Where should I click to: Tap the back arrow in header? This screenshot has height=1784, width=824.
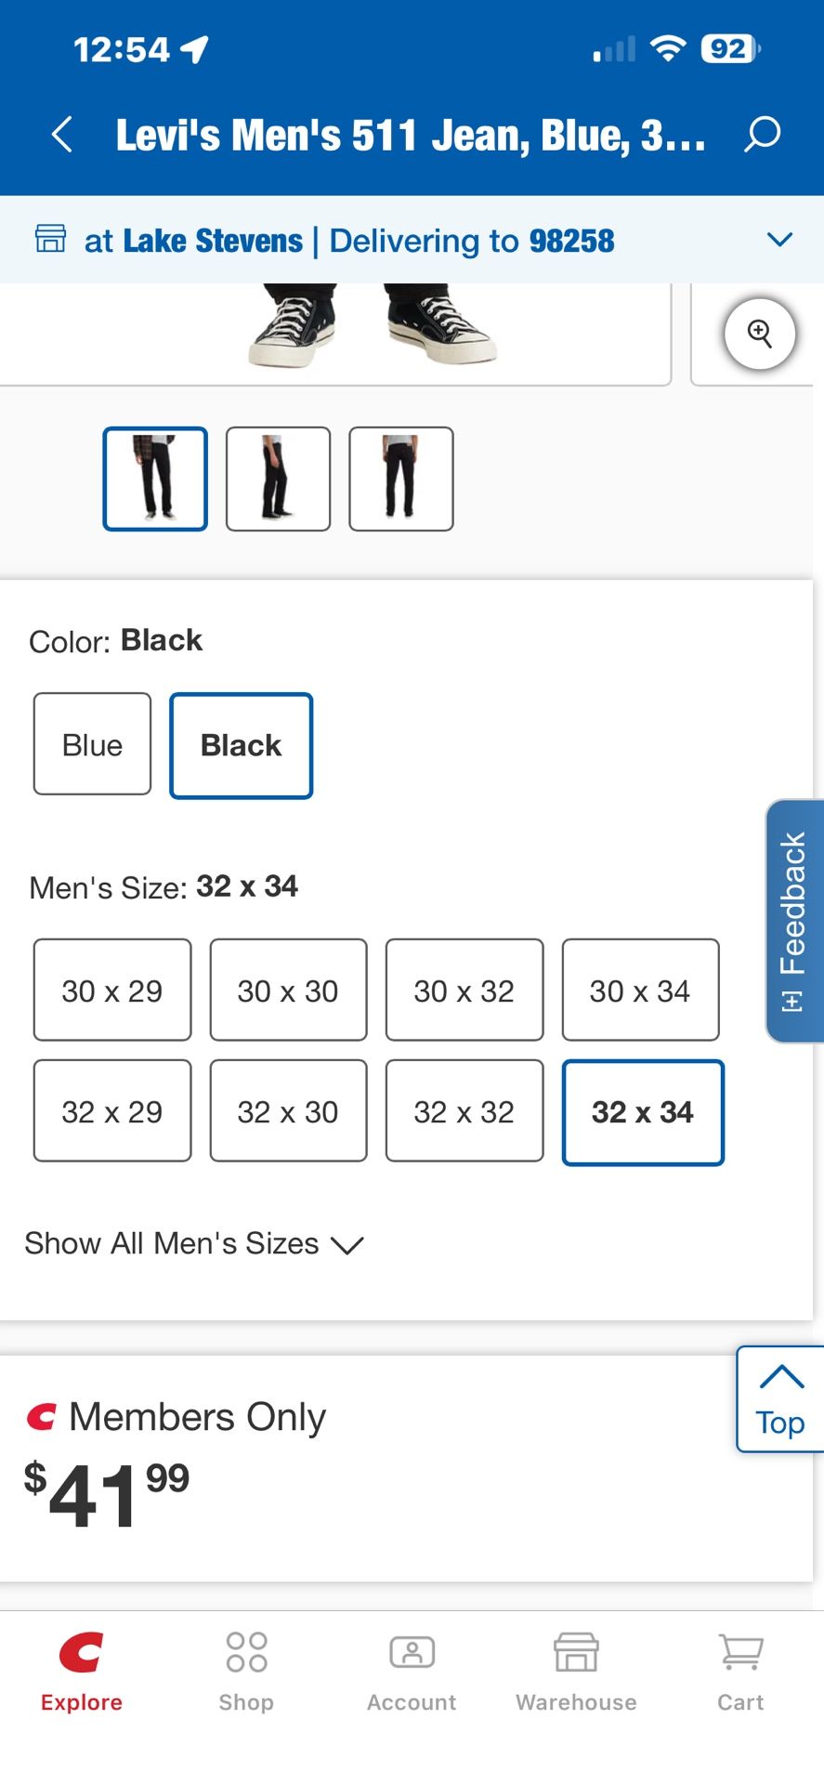61,135
